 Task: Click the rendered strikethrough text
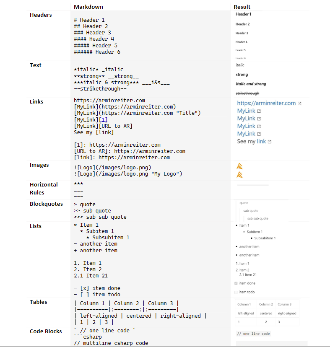[x=247, y=93]
